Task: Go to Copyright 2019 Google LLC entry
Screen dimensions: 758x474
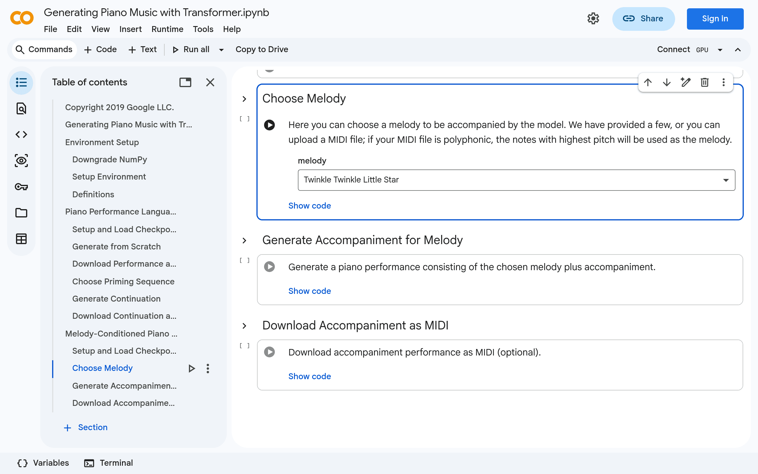Action: [x=119, y=108]
